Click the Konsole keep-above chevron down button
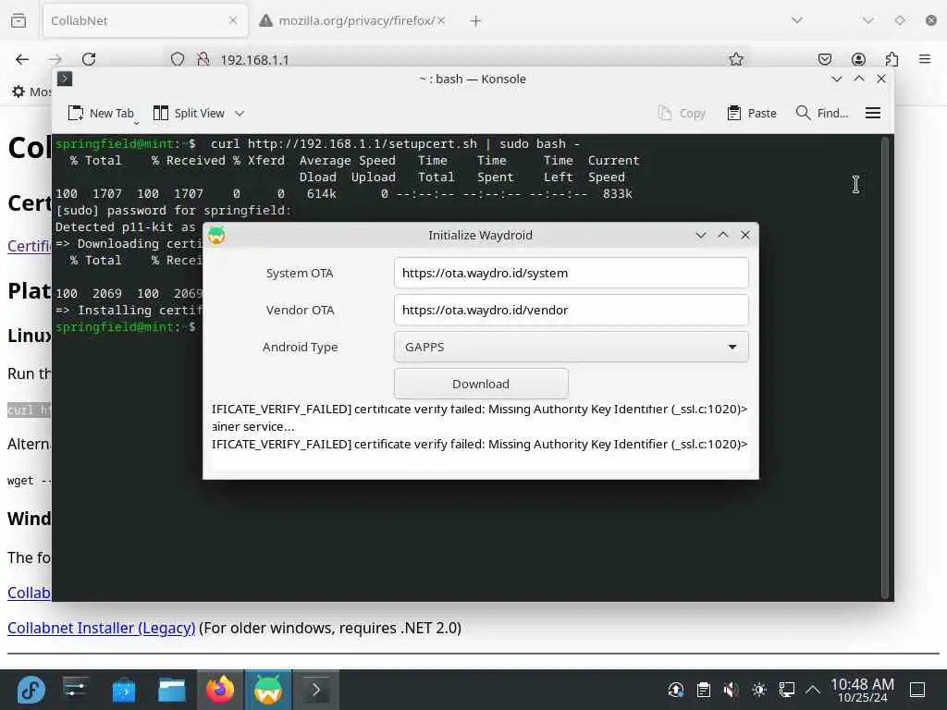Image resolution: width=947 pixels, height=710 pixels. (836, 80)
